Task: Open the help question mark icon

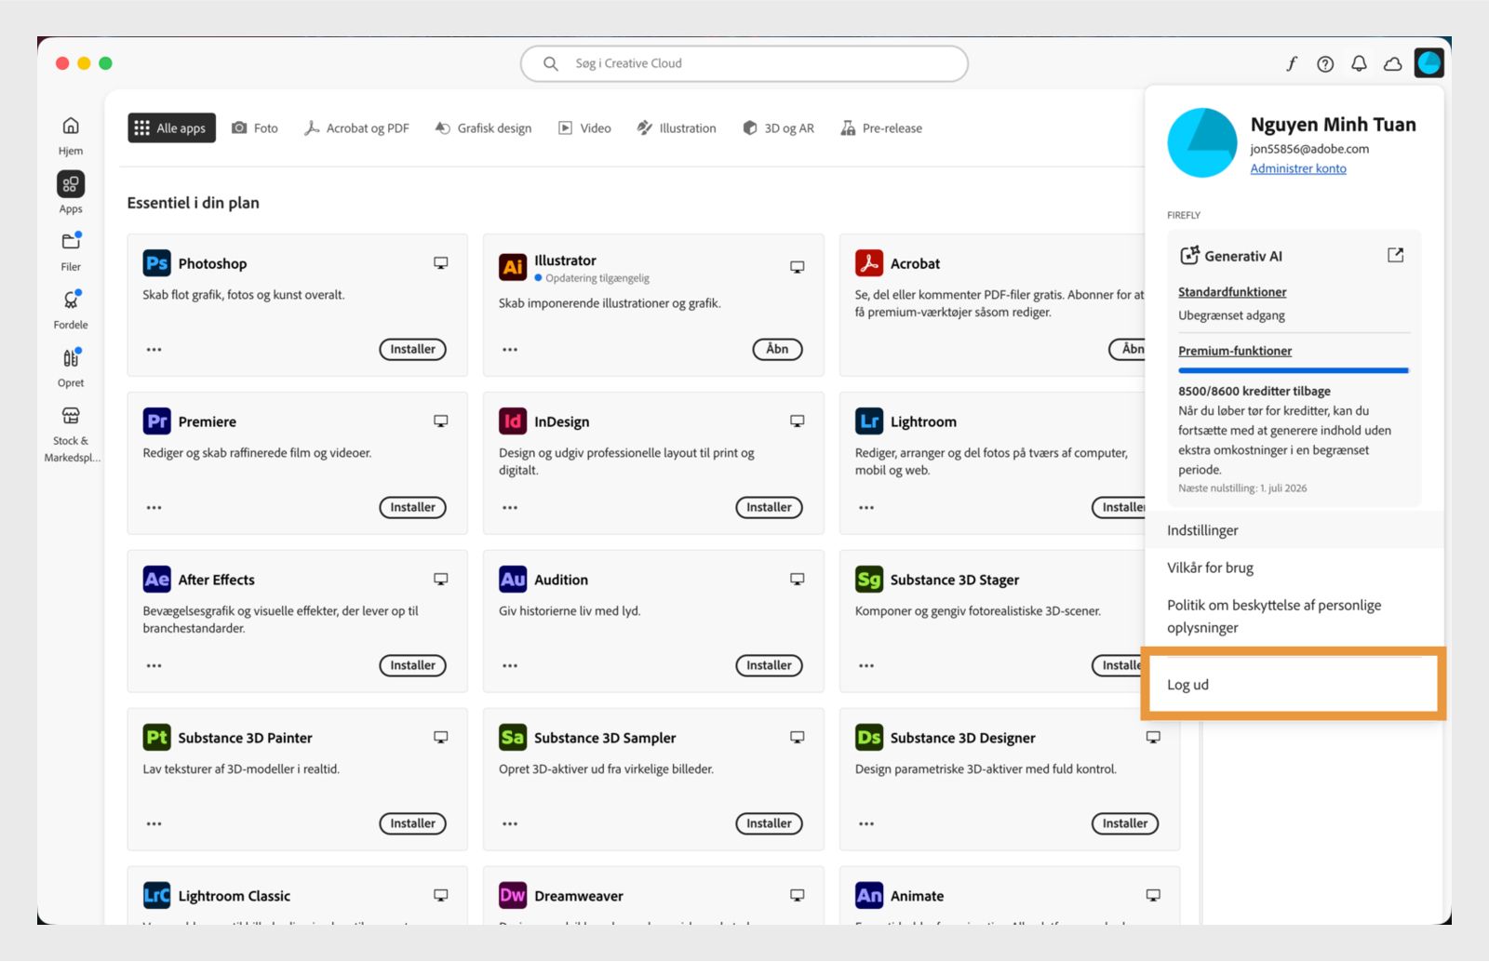Action: 1325,63
